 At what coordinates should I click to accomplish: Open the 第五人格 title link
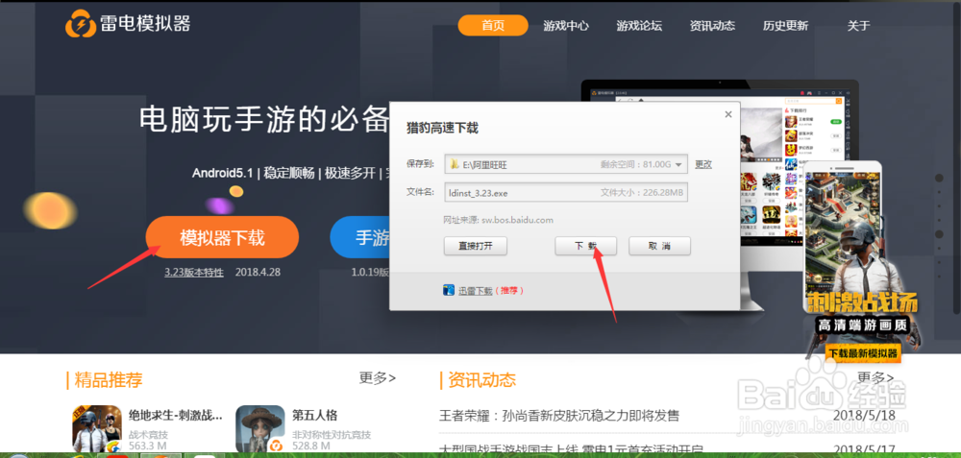(x=314, y=415)
